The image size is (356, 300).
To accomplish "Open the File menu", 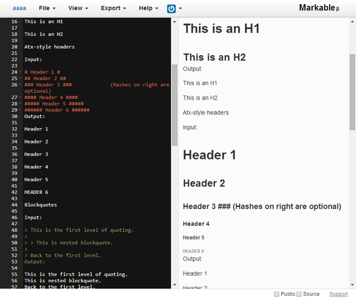I will click(47, 8).
